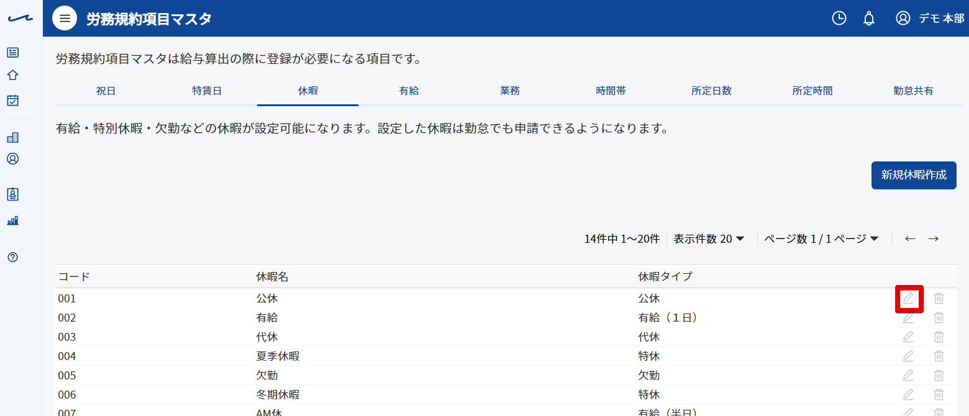
Task: Click the デモ 本部 user name
Action: tap(942, 19)
